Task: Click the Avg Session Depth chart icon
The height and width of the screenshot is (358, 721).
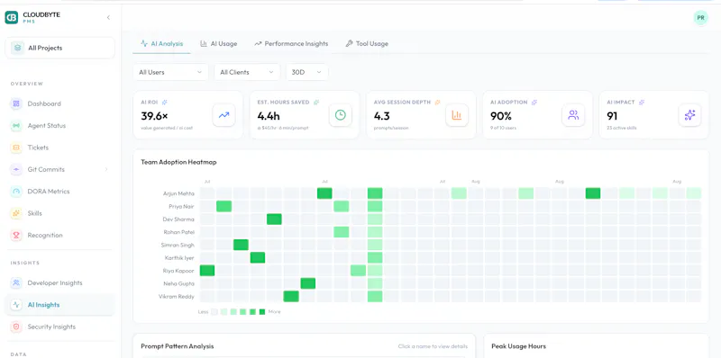Action: [x=457, y=115]
